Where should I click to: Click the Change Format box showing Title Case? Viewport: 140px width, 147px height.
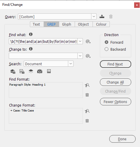coord(46,116)
